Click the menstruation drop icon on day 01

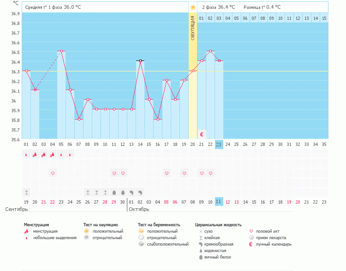tap(26, 155)
